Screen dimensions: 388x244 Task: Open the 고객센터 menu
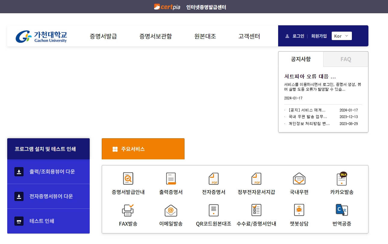249,36
